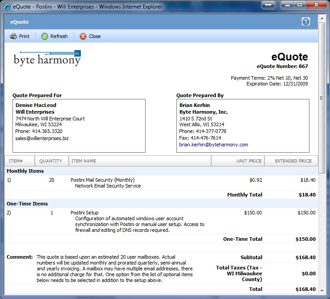
Task: Click the $168.40 Subtotal value
Action: pyautogui.click(x=305, y=257)
